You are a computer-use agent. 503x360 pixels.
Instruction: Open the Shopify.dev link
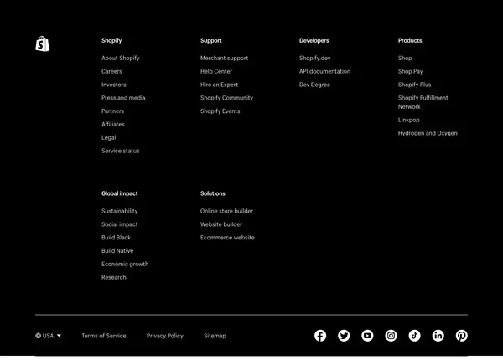[x=314, y=58]
